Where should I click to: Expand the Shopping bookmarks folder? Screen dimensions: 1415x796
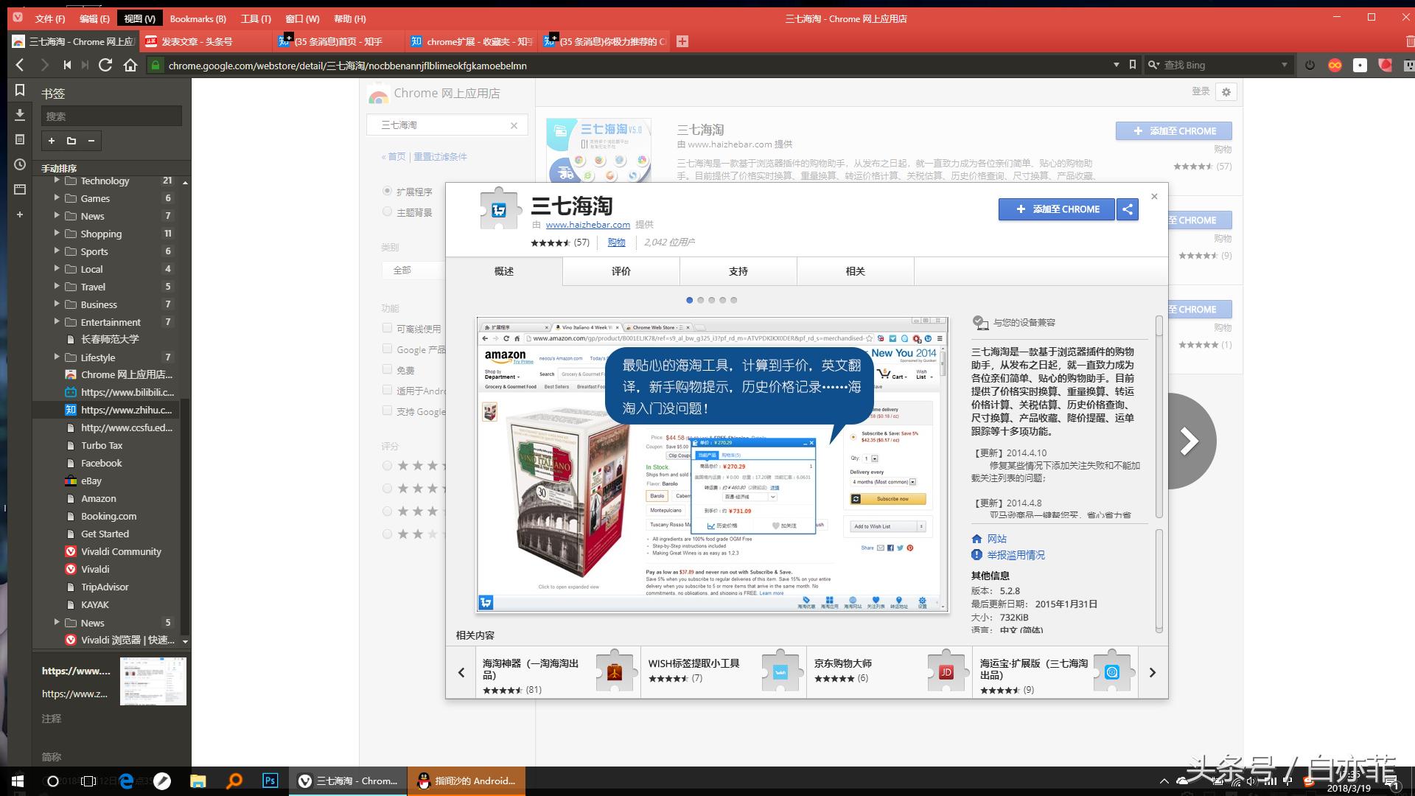(57, 234)
